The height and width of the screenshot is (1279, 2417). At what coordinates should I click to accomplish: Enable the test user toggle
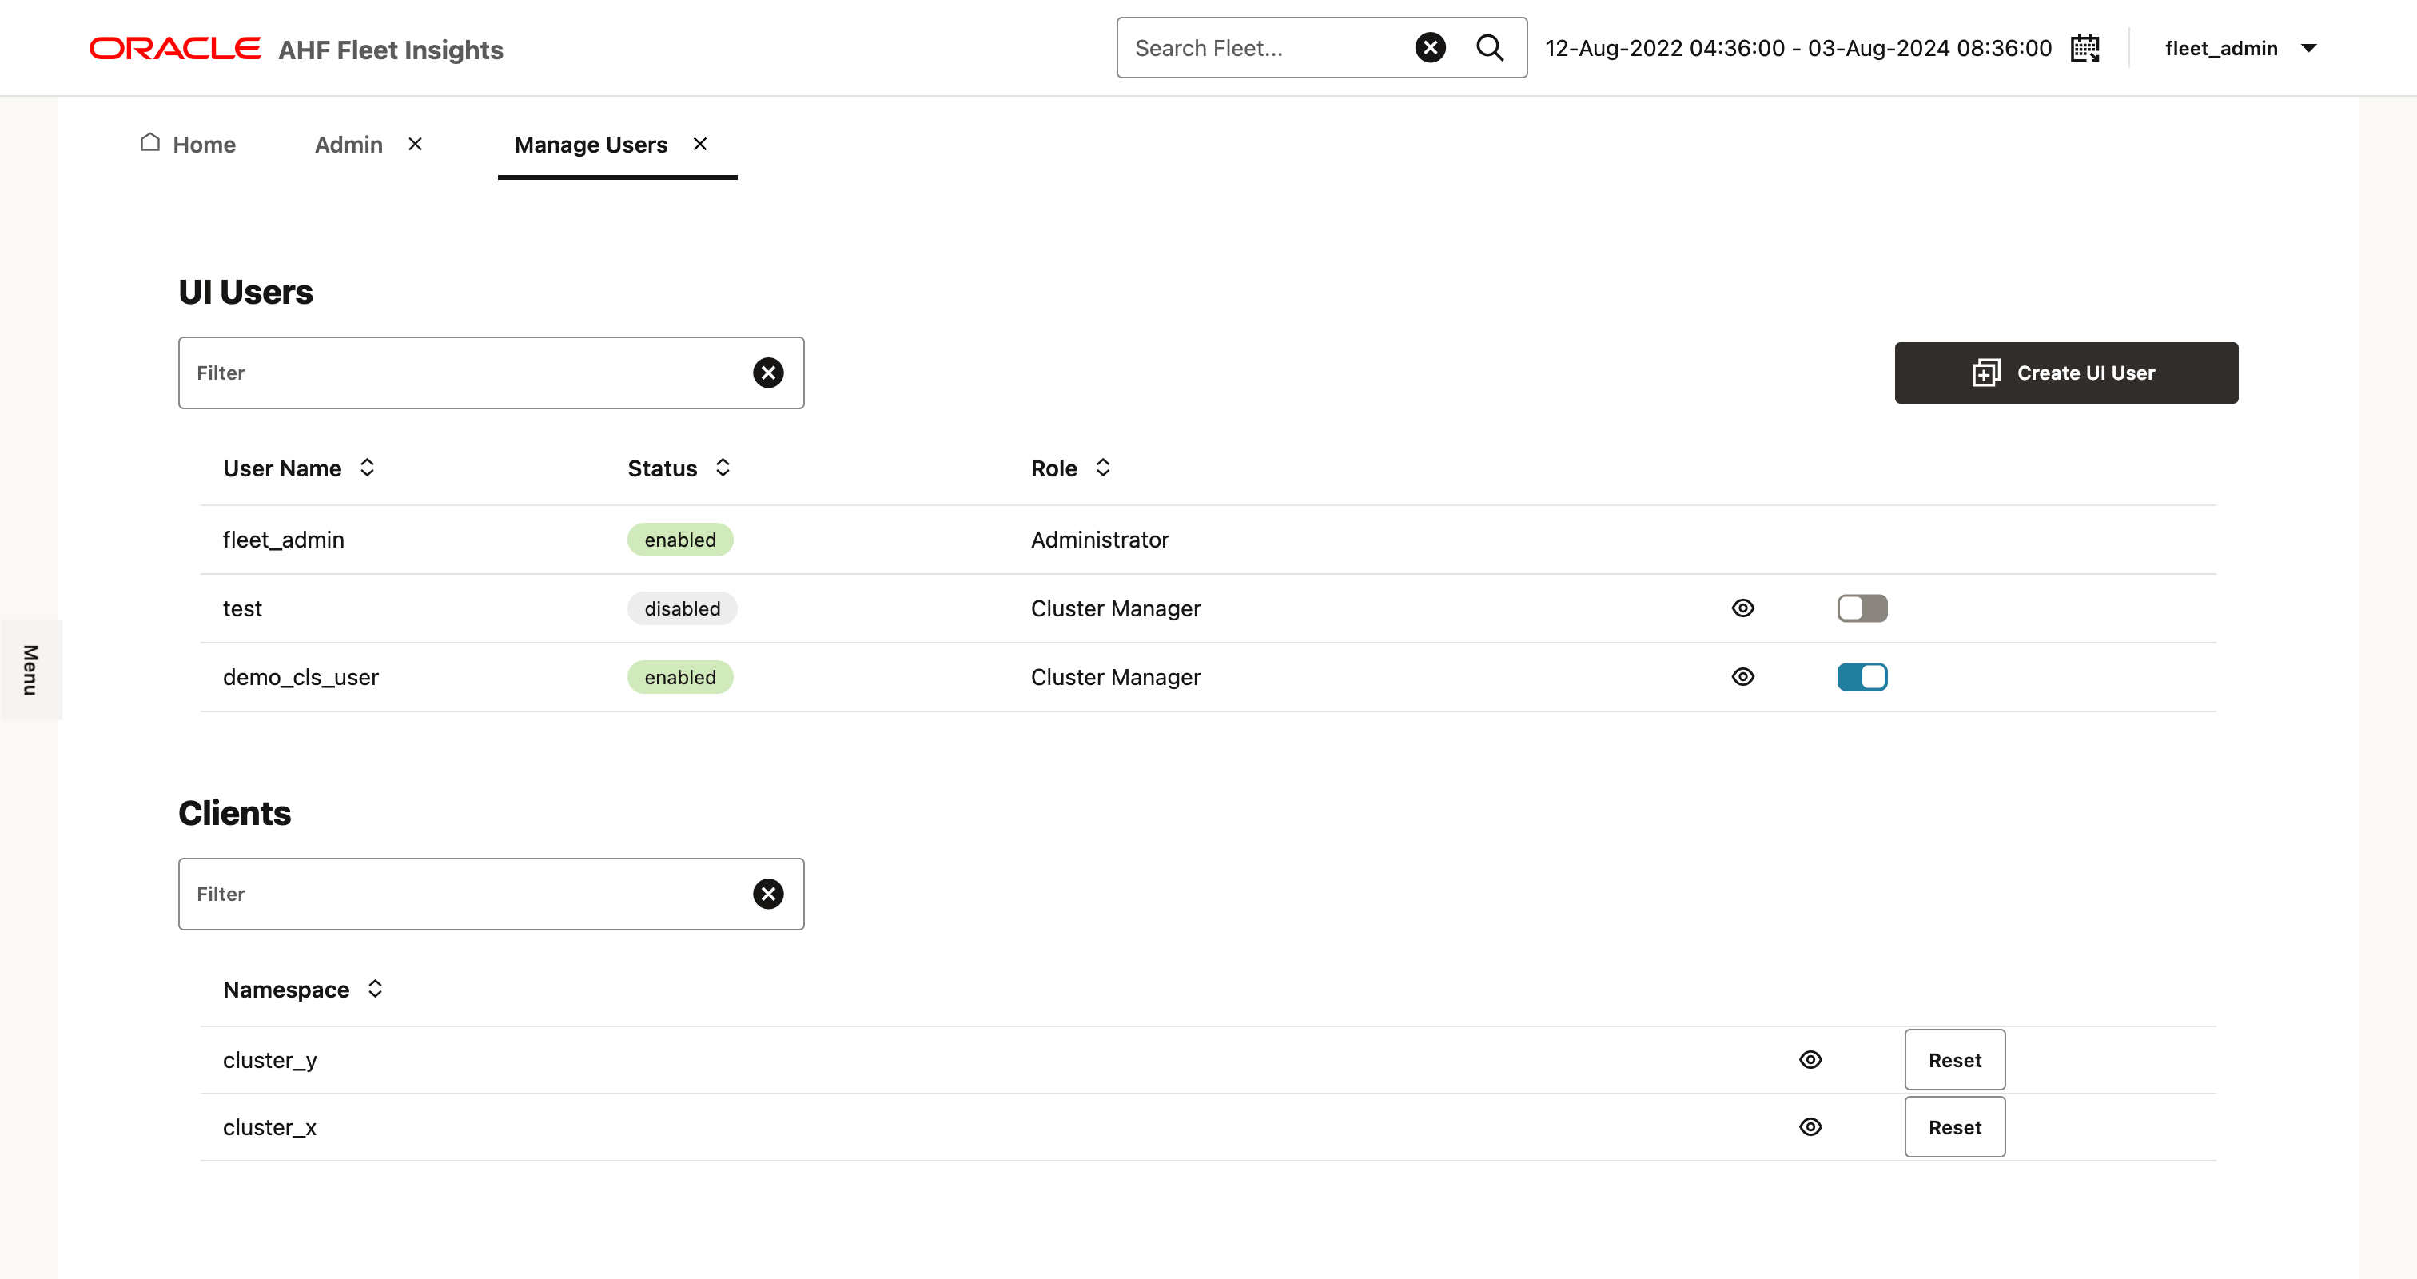1862,608
